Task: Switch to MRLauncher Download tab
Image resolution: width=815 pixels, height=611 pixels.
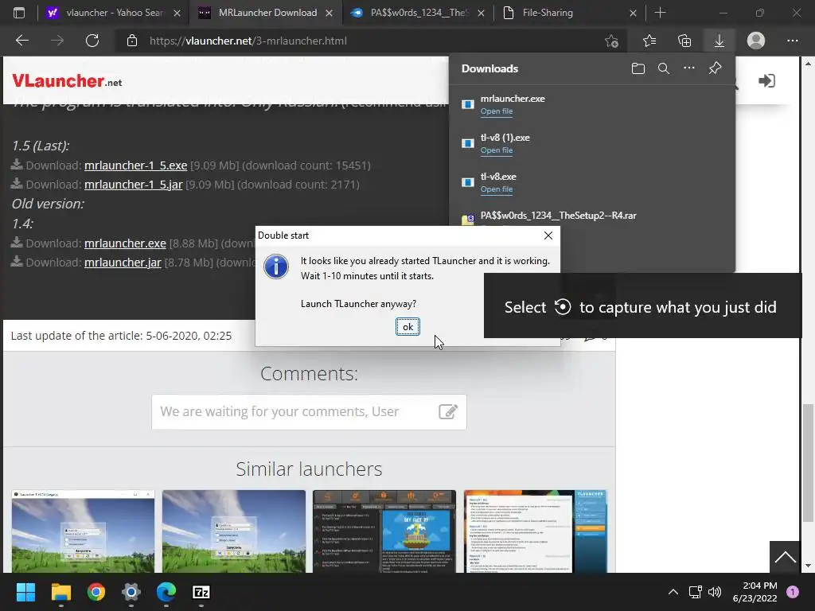Action: click(x=267, y=13)
